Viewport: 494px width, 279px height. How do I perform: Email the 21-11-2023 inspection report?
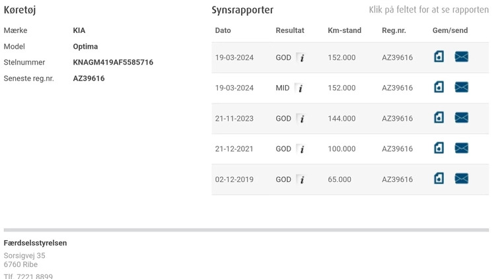(462, 117)
